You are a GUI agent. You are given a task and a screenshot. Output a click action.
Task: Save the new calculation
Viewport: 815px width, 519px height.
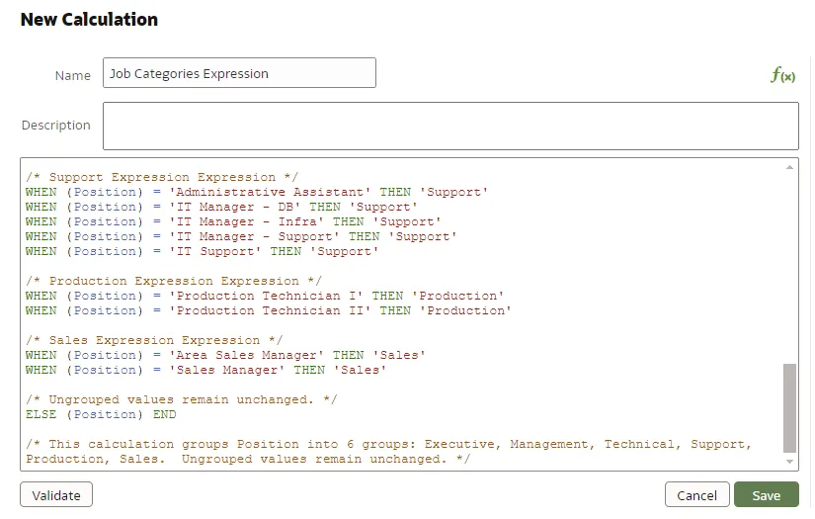(766, 495)
